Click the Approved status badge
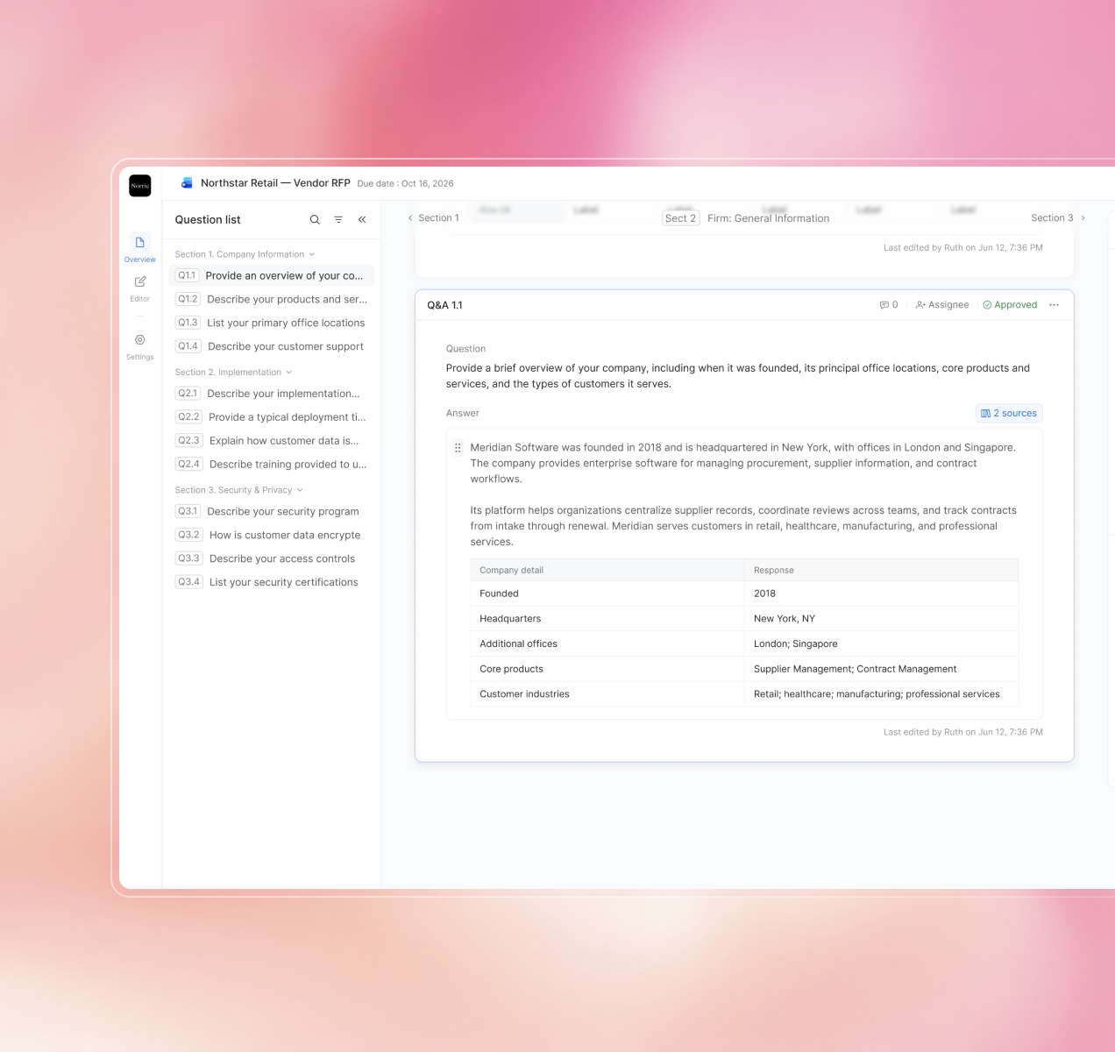 (x=1010, y=305)
